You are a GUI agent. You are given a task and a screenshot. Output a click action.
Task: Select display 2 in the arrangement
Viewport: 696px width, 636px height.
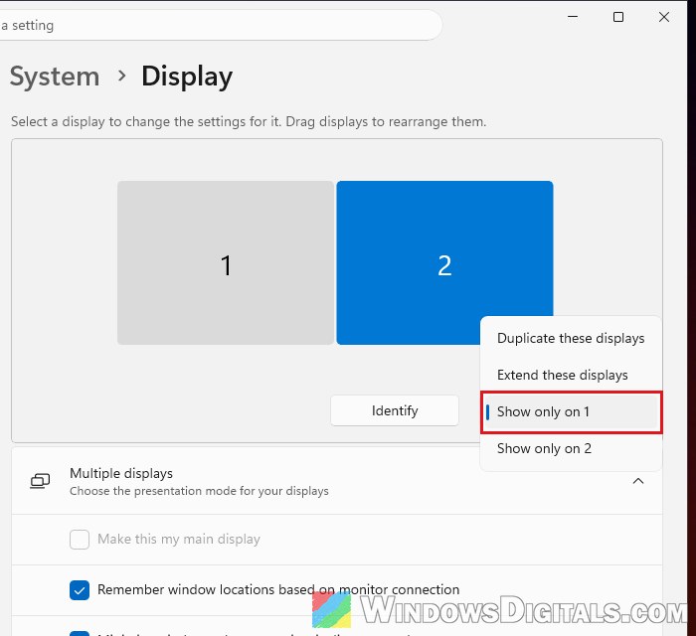pyautogui.click(x=444, y=262)
